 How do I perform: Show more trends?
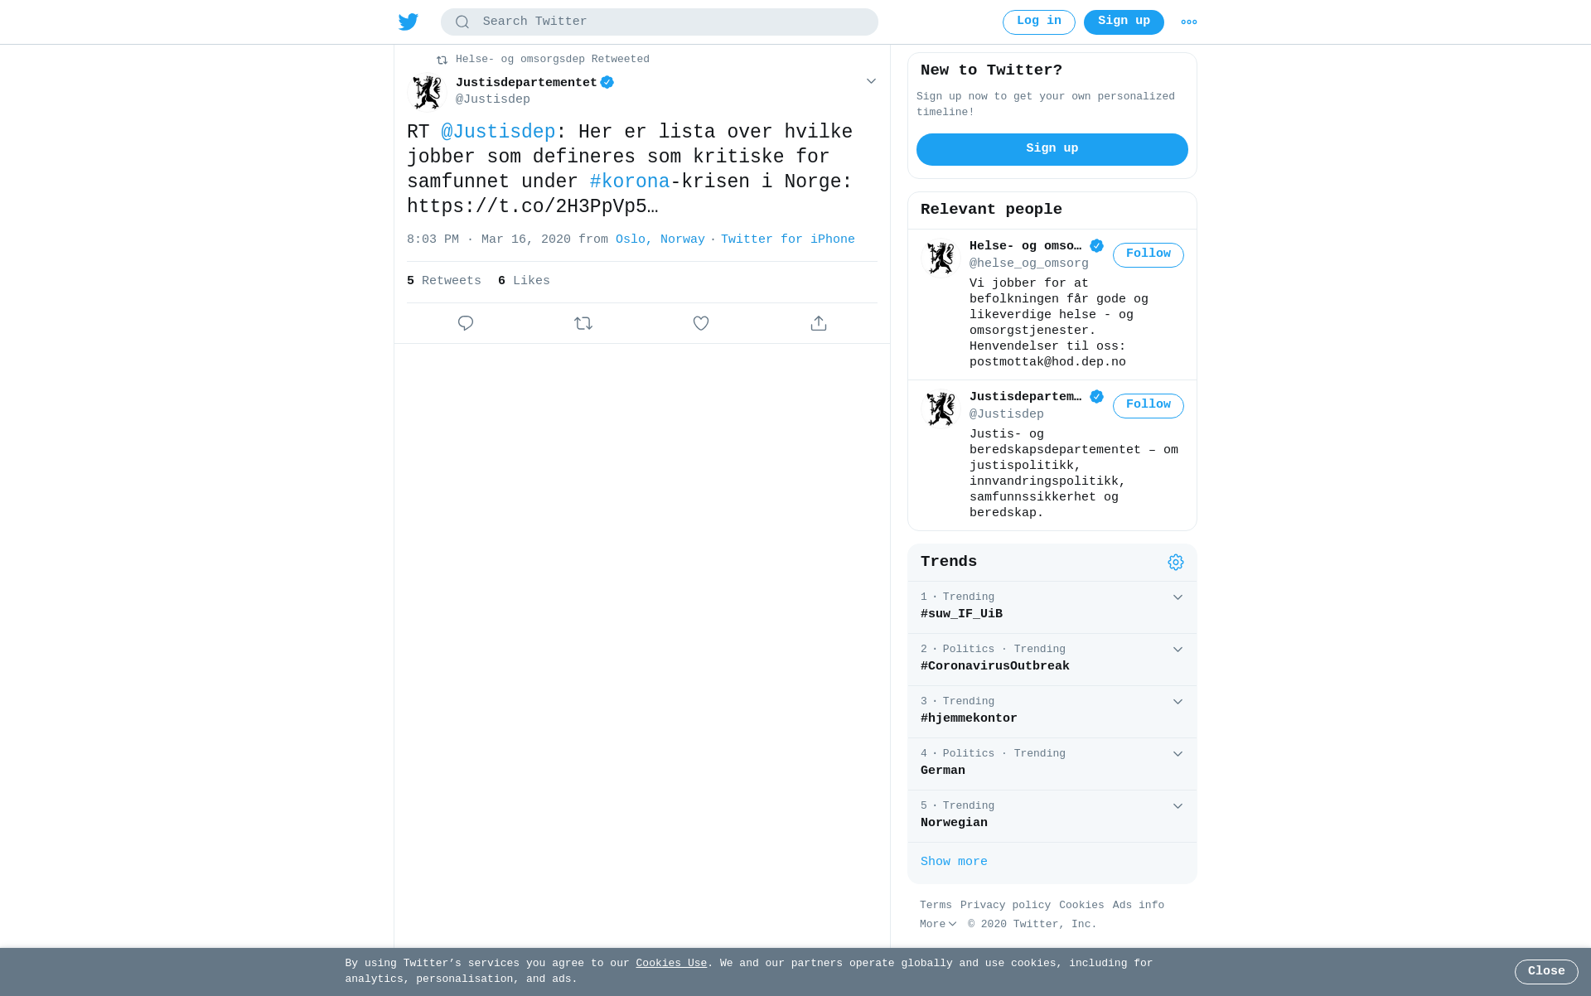954,862
